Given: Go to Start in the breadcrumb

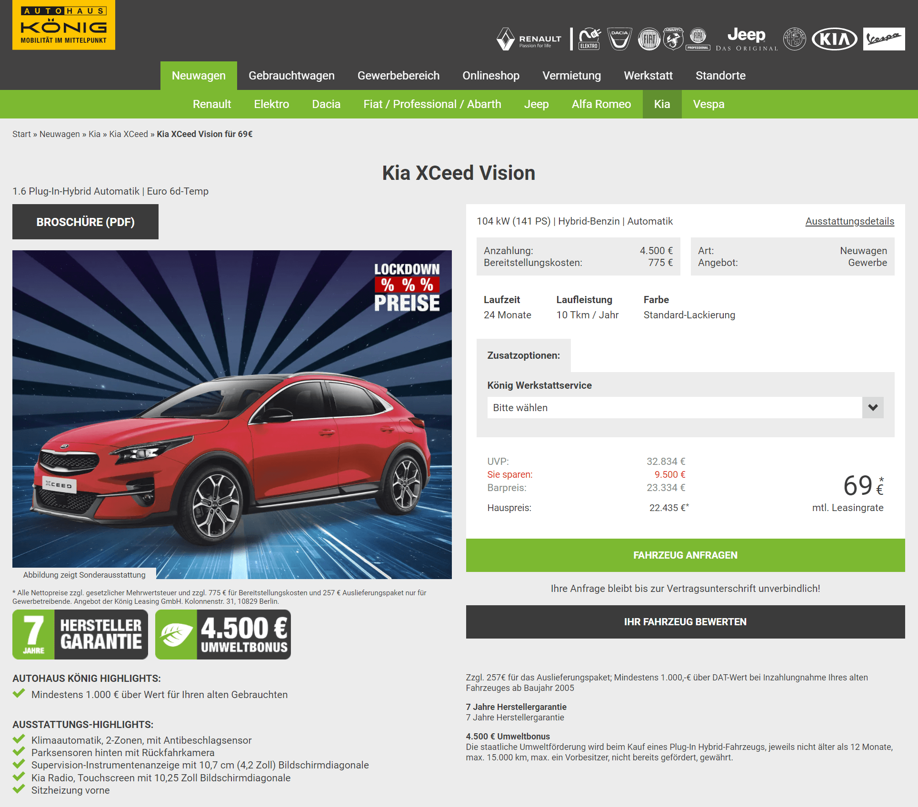Looking at the screenshot, I should coord(21,134).
